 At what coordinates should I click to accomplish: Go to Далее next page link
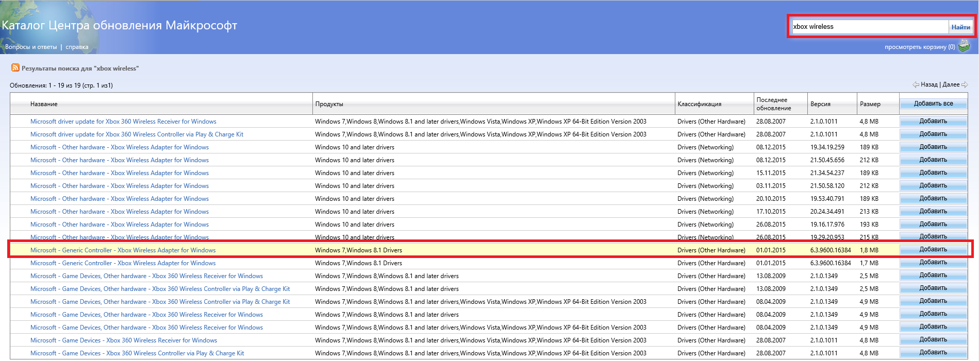951,84
